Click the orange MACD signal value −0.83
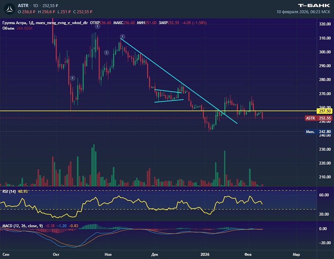This screenshot has width=334, height=259. [73, 226]
